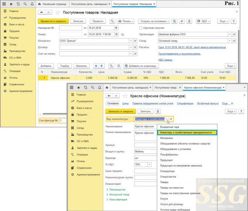Open Организация dropdown arrow
This screenshot has width=248, height=211.
click(x=230, y=34)
